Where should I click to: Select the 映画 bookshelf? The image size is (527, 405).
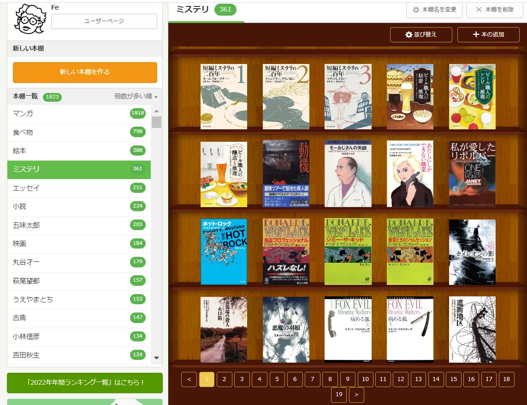[79, 243]
